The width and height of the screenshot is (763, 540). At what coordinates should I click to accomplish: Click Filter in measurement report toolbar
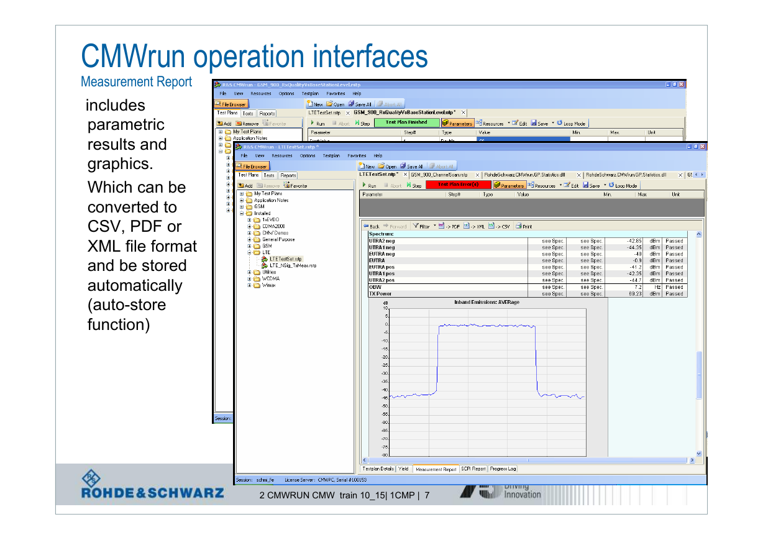(x=421, y=226)
